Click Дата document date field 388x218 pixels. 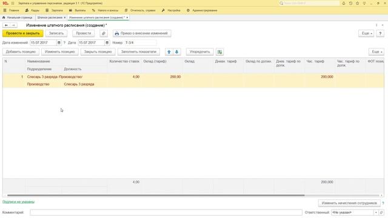(x=92, y=42)
